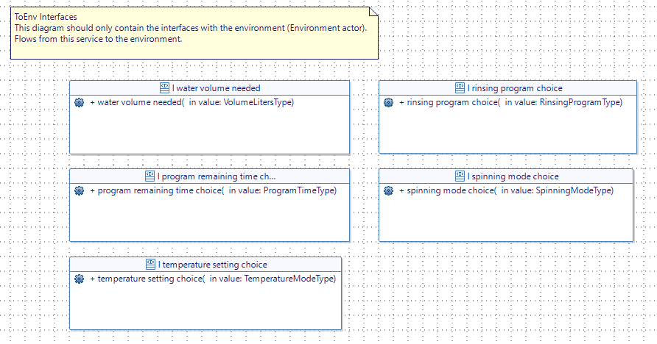This screenshot has width=657, height=344.
Task: Select the I water volume needed title
Action: point(217,88)
